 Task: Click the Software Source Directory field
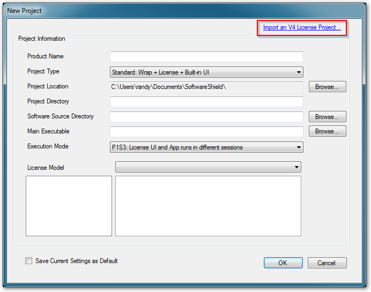click(206, 117)
